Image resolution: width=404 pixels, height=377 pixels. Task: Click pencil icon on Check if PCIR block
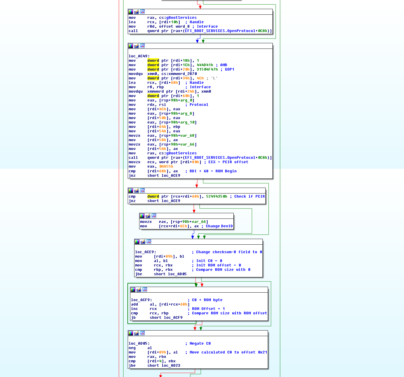pos(137,191)
